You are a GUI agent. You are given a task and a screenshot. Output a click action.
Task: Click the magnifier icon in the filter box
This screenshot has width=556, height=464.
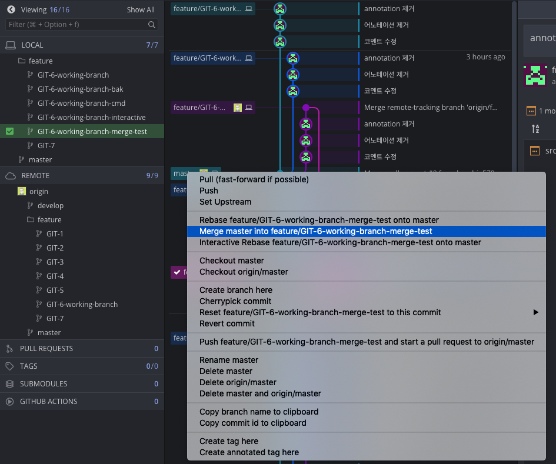pyautogui.click(x=152, y=25)
